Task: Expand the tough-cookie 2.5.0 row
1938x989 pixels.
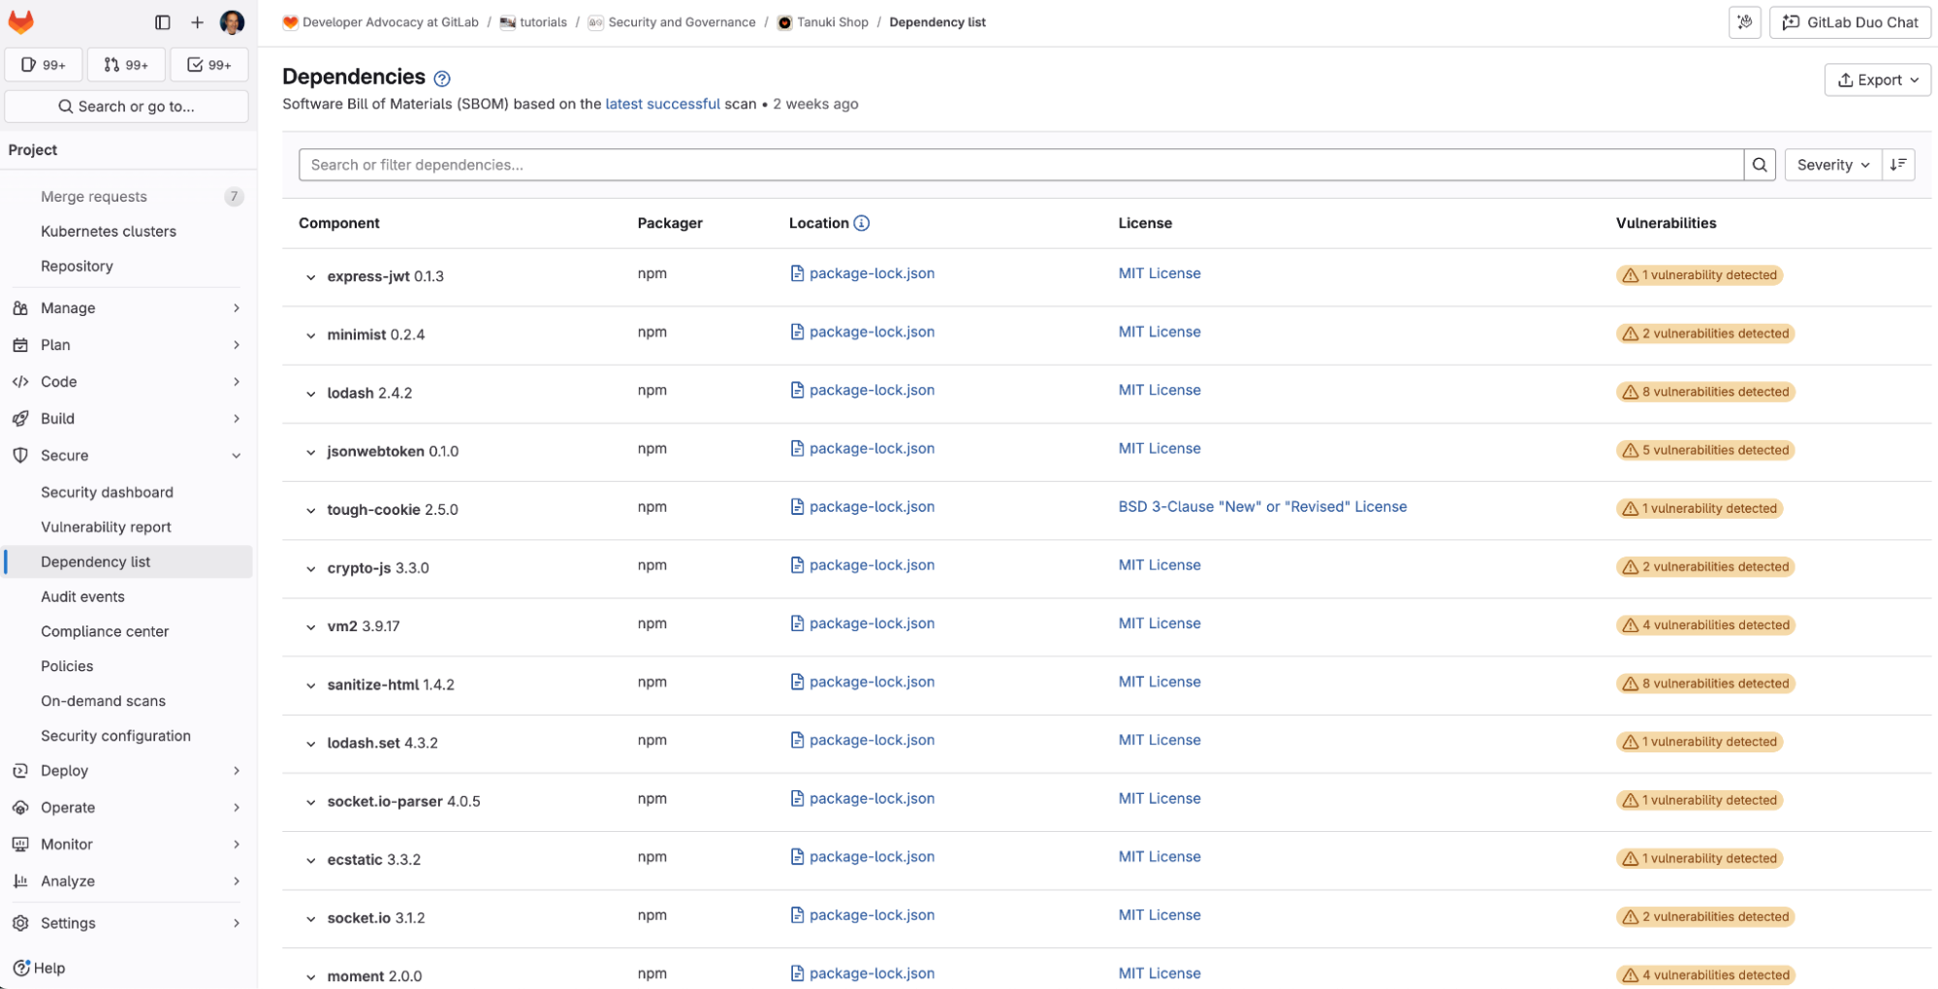Action: coord(311,510)
